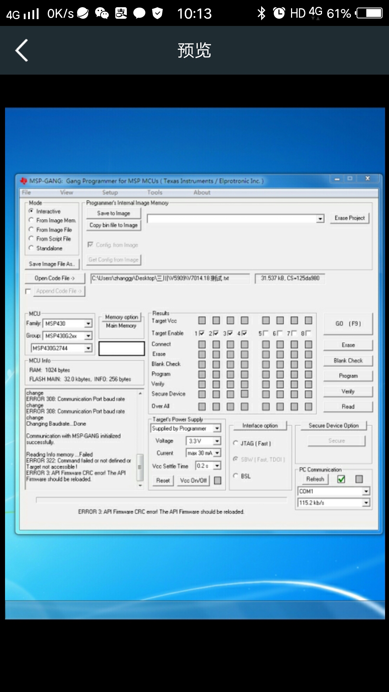389x692 pixels.
Task: Click Copy bin file to Image button
Action: click(113, 225)
